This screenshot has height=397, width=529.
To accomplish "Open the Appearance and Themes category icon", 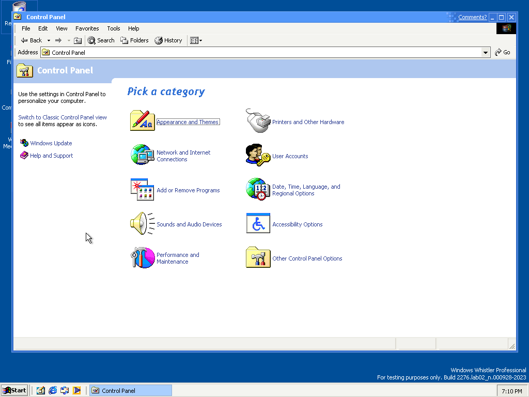I will 143,120.
